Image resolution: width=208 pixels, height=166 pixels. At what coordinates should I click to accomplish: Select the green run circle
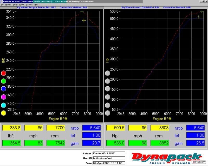(x=3, y=81)
